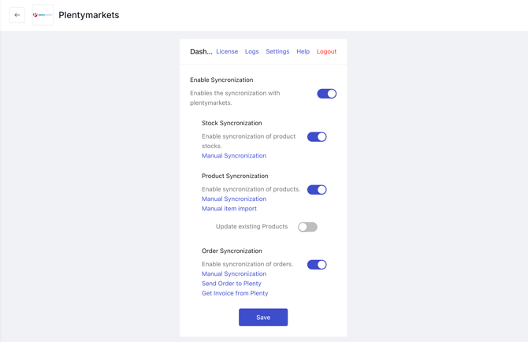Image resolution: width=528 pixels, height=342 pixels.
Task: Switch to the Settings tab
Action: [277, 51]
